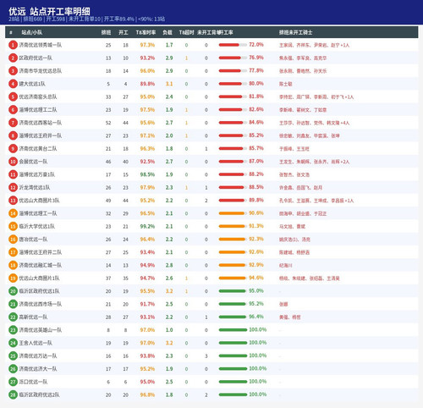The height and width of the screenshot is (408, 423).
Task: Click the red rank 13 badge
Action: pos(13,201)
